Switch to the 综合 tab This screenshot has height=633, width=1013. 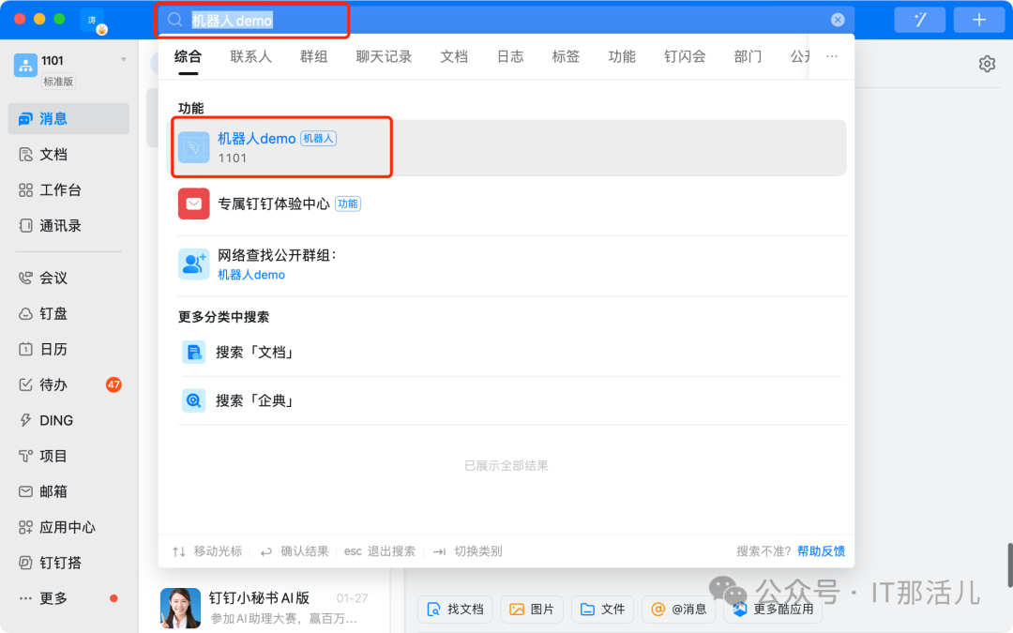coord(188,57)
